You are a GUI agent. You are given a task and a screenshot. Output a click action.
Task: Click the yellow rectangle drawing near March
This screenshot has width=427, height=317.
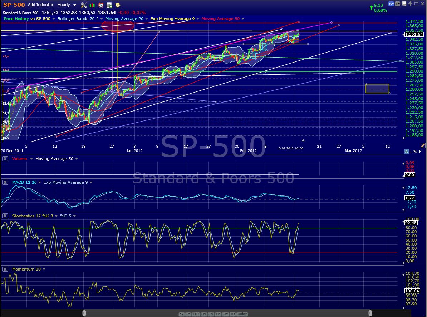[x=377, y=89]
